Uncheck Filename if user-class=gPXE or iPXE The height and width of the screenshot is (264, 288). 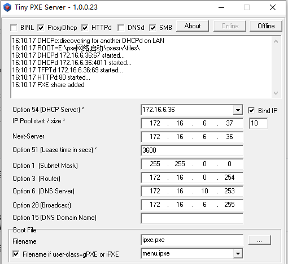pos(16,254)
